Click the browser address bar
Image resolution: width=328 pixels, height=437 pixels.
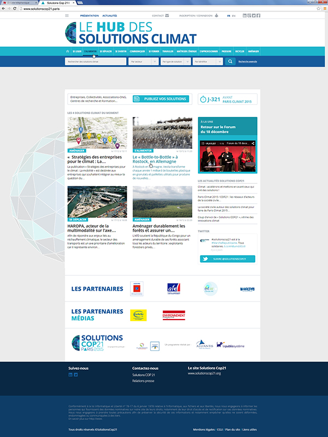pos(167,9)
